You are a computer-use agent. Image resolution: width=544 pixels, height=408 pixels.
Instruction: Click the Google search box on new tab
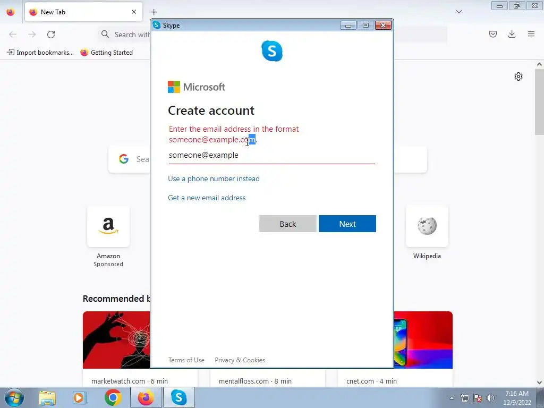click(x=129, y=159)
